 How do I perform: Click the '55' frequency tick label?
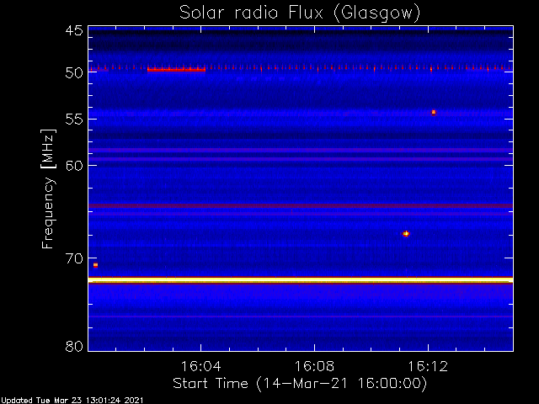click(74, 120)
